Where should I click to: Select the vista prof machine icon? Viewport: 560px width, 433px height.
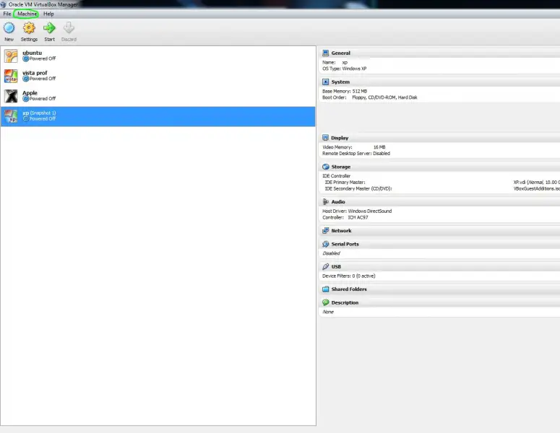11,76
